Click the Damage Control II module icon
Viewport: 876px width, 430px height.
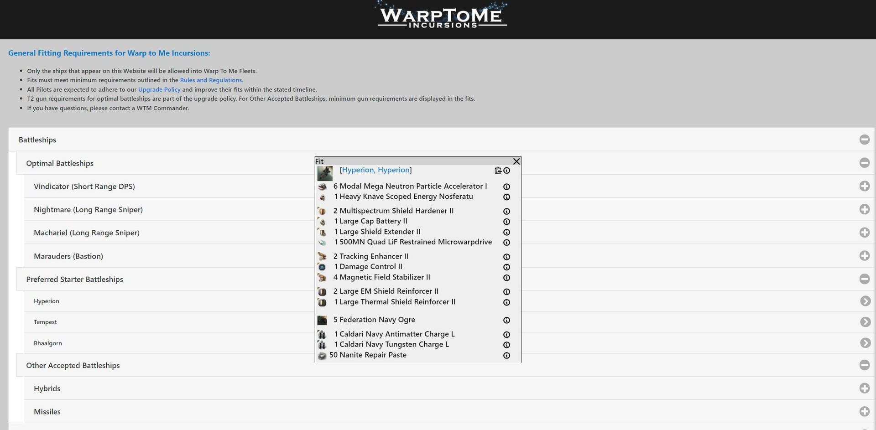point(322,267)
